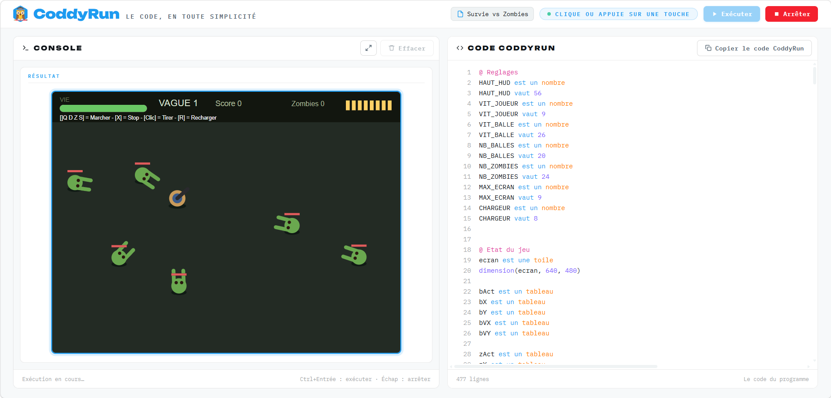Click the green VIE health bar

[103, 108]
